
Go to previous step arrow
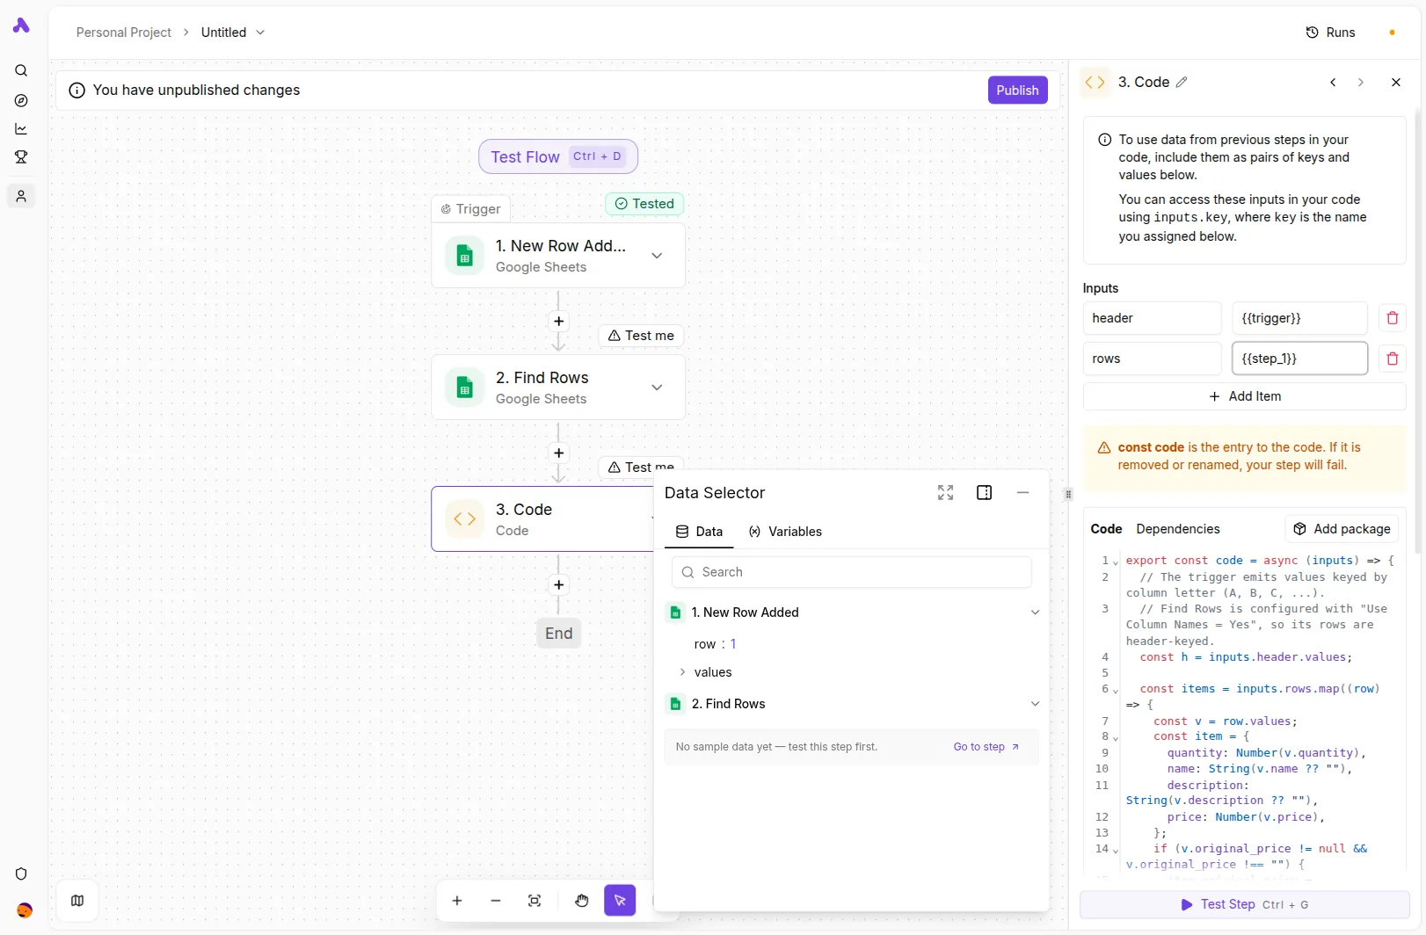[1333, 83]
